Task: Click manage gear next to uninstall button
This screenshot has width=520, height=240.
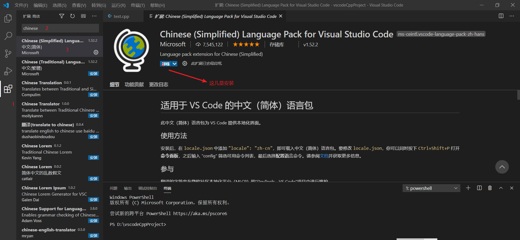Action: [185, 63]
